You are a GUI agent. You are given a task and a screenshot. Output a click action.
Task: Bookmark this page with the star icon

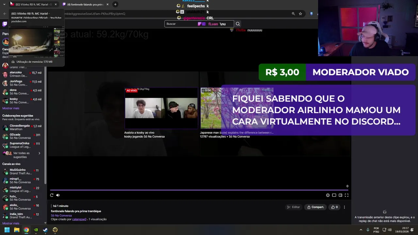coord(300,14)
